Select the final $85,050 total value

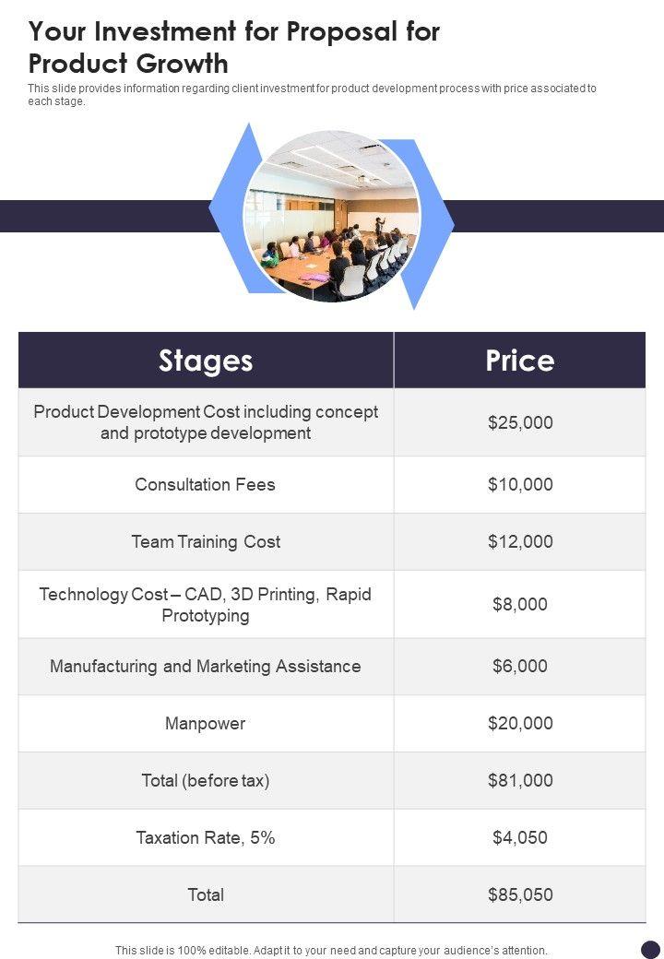(x=520, y=894)
